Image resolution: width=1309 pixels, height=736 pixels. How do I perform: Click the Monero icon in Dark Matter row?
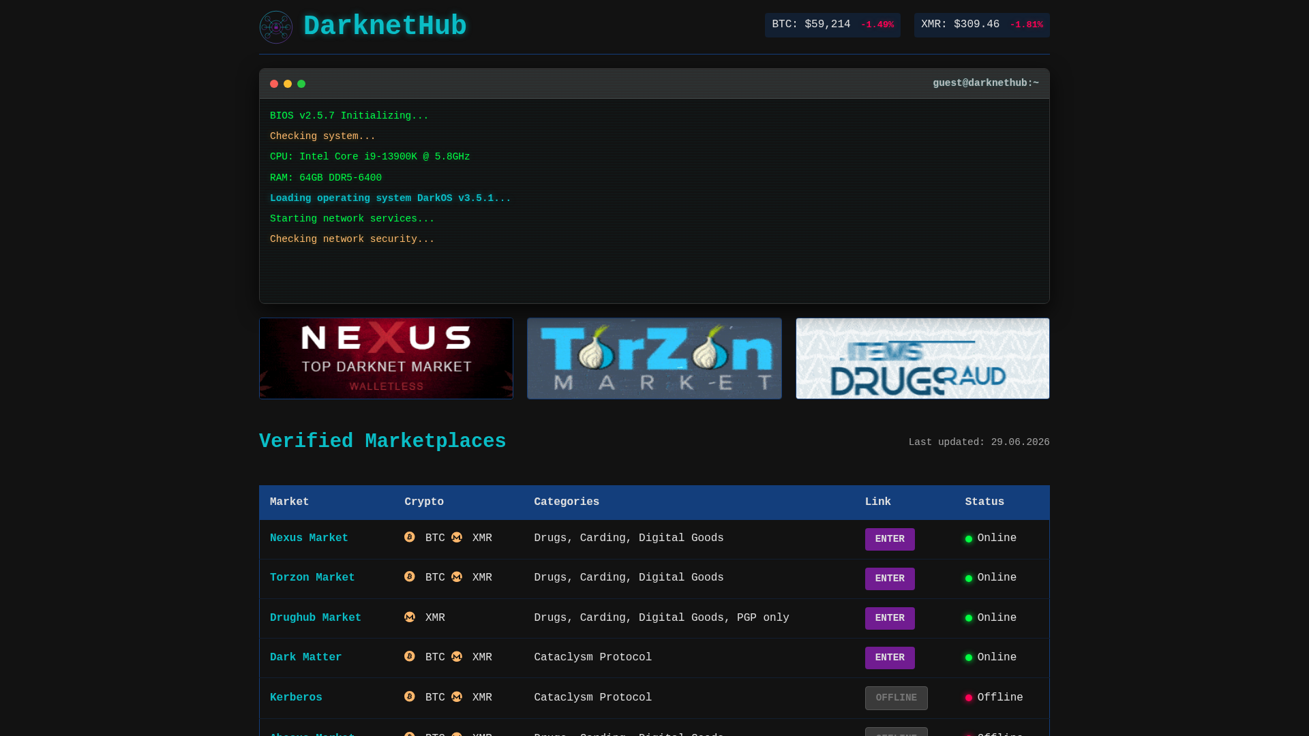click(457, 656)
